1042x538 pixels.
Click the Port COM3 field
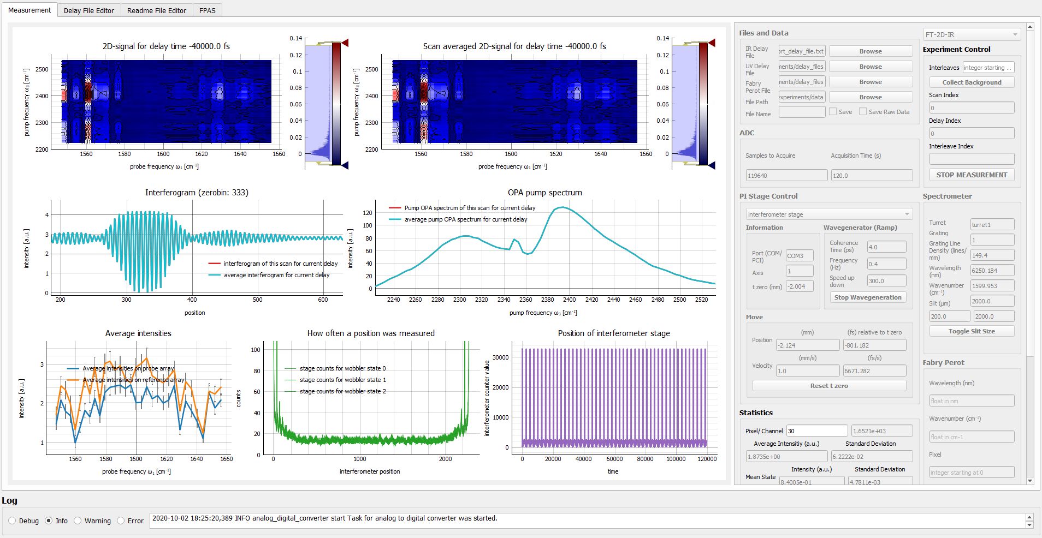coord(800,255)
